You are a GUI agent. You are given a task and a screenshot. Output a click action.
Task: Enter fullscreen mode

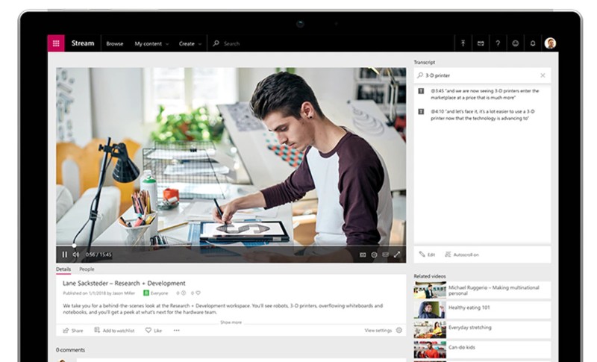[397, 255]
